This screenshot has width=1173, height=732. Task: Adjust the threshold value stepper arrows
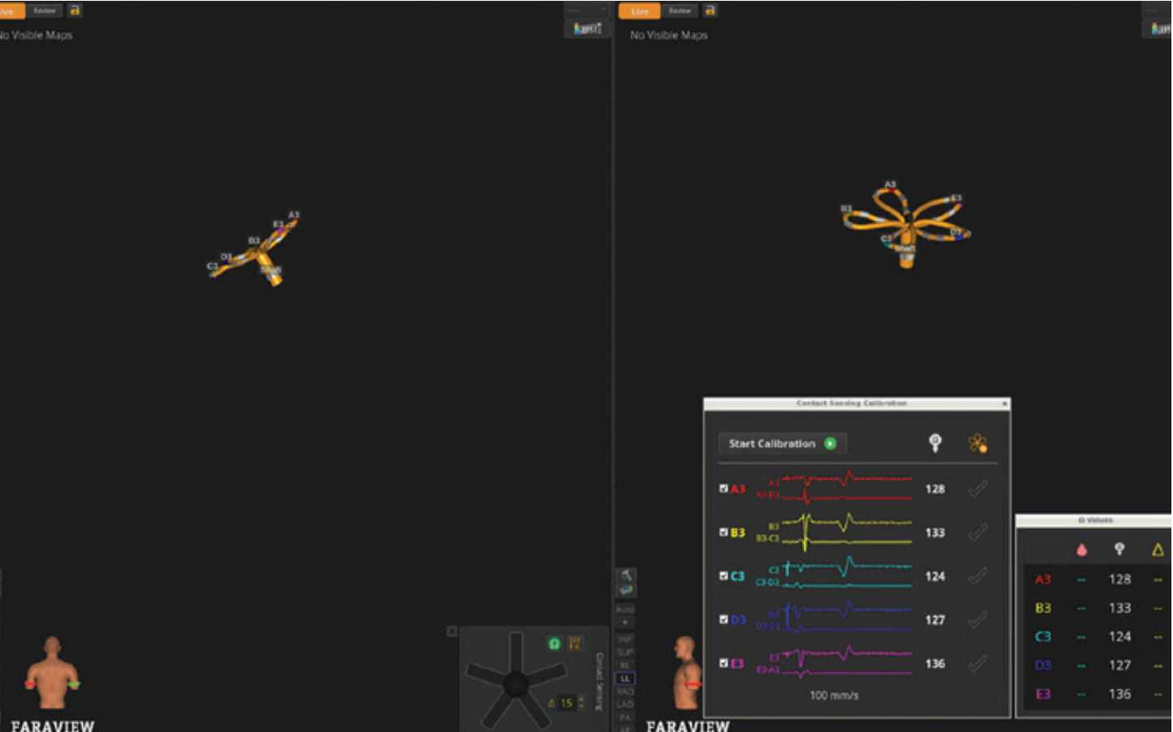point(581,703)
